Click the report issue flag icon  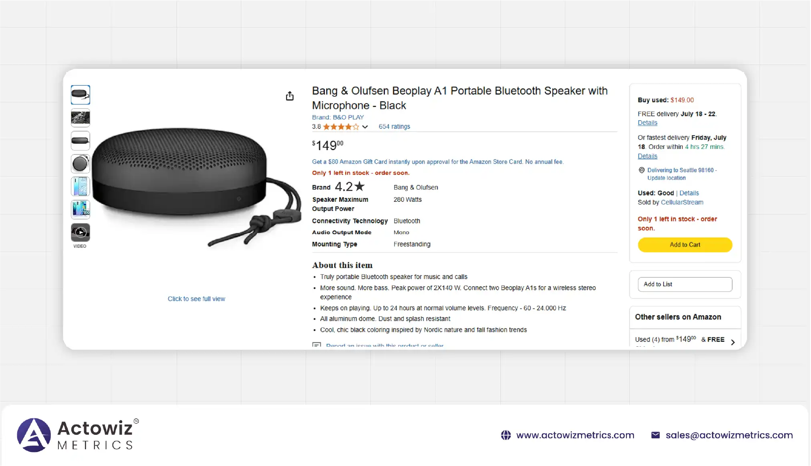317,345
